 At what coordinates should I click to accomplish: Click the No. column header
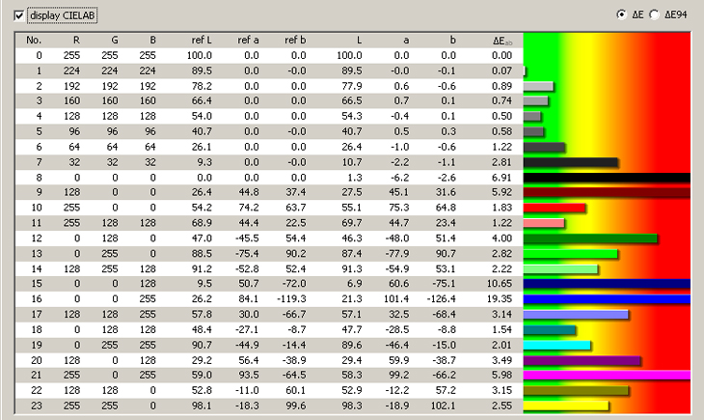(34, 40)
